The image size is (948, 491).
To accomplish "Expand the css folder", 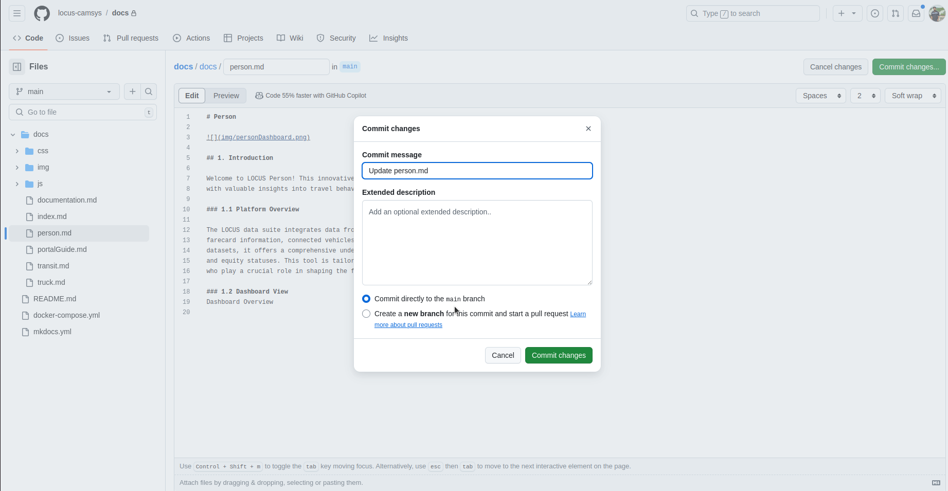I will click(17, 151).
